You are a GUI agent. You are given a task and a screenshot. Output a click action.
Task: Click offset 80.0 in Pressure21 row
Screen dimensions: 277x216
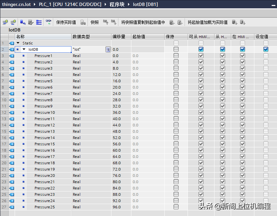pyautogui.click(x=117, y=182)
